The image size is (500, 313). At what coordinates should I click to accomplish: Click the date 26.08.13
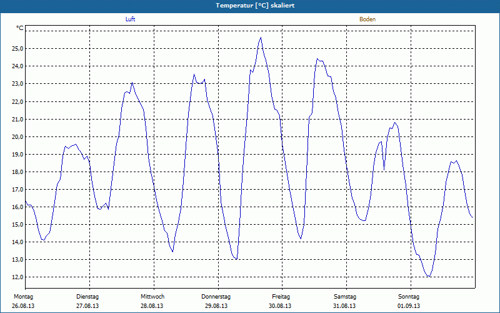[23, 306]
